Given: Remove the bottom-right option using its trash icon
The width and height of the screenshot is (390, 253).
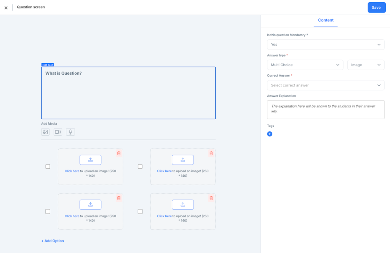Looking at the screenshot, I should point(211,198).
